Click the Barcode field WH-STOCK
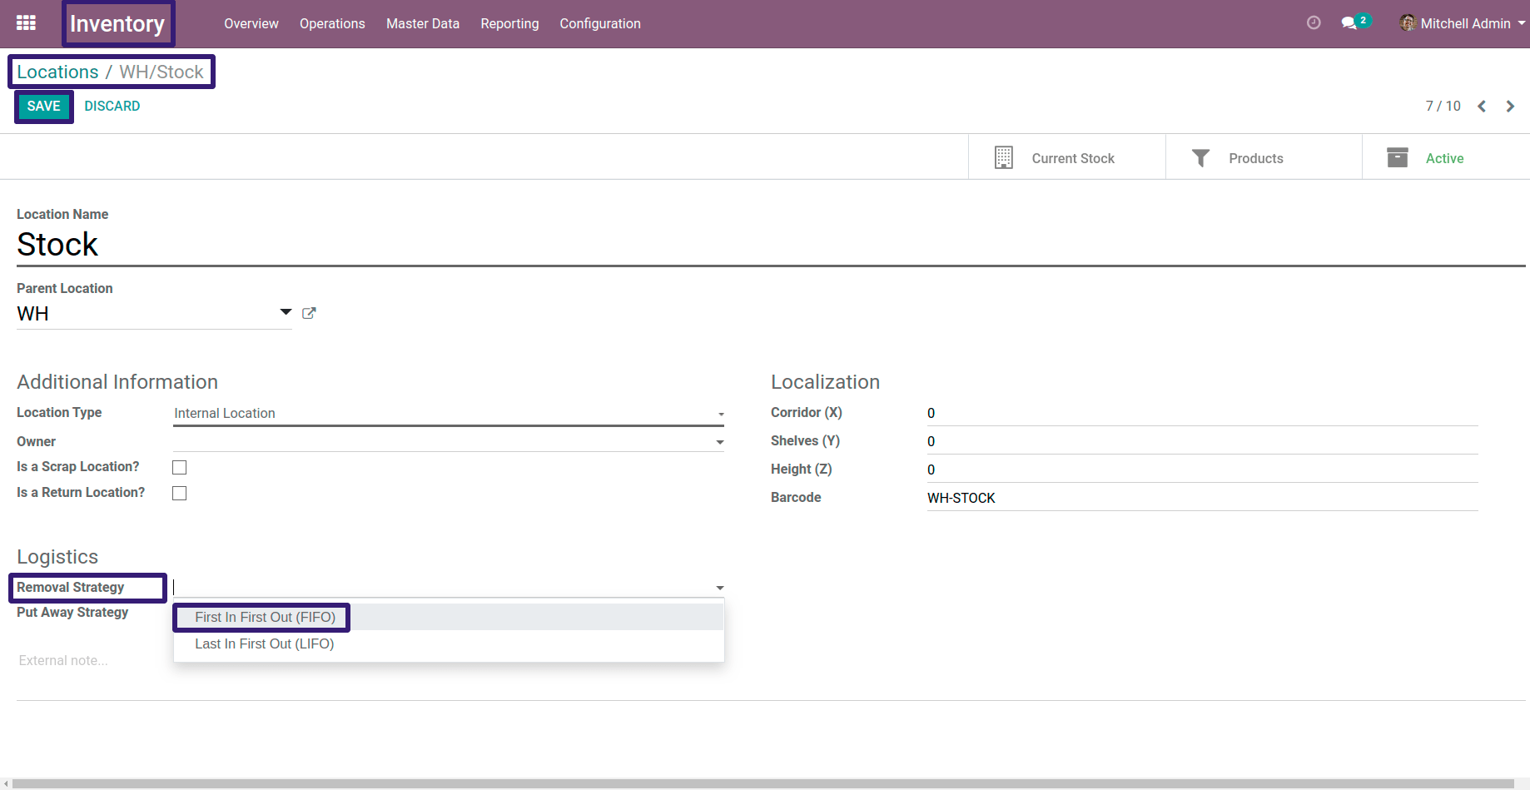This screenshot has width=1530, height=790. [x=1203, y=499]
